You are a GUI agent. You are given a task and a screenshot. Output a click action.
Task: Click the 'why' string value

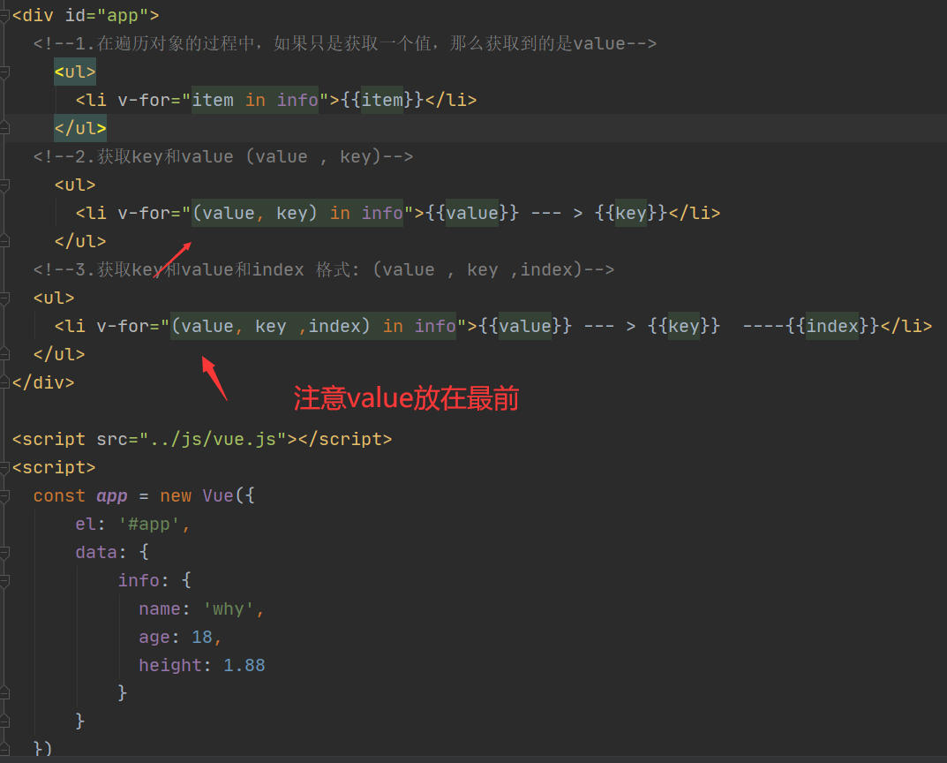coord(229,609)
